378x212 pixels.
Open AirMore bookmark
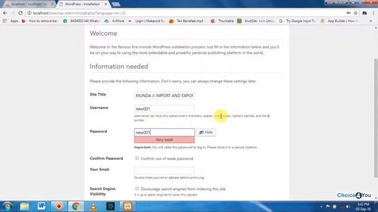click(x=115, y=21)
